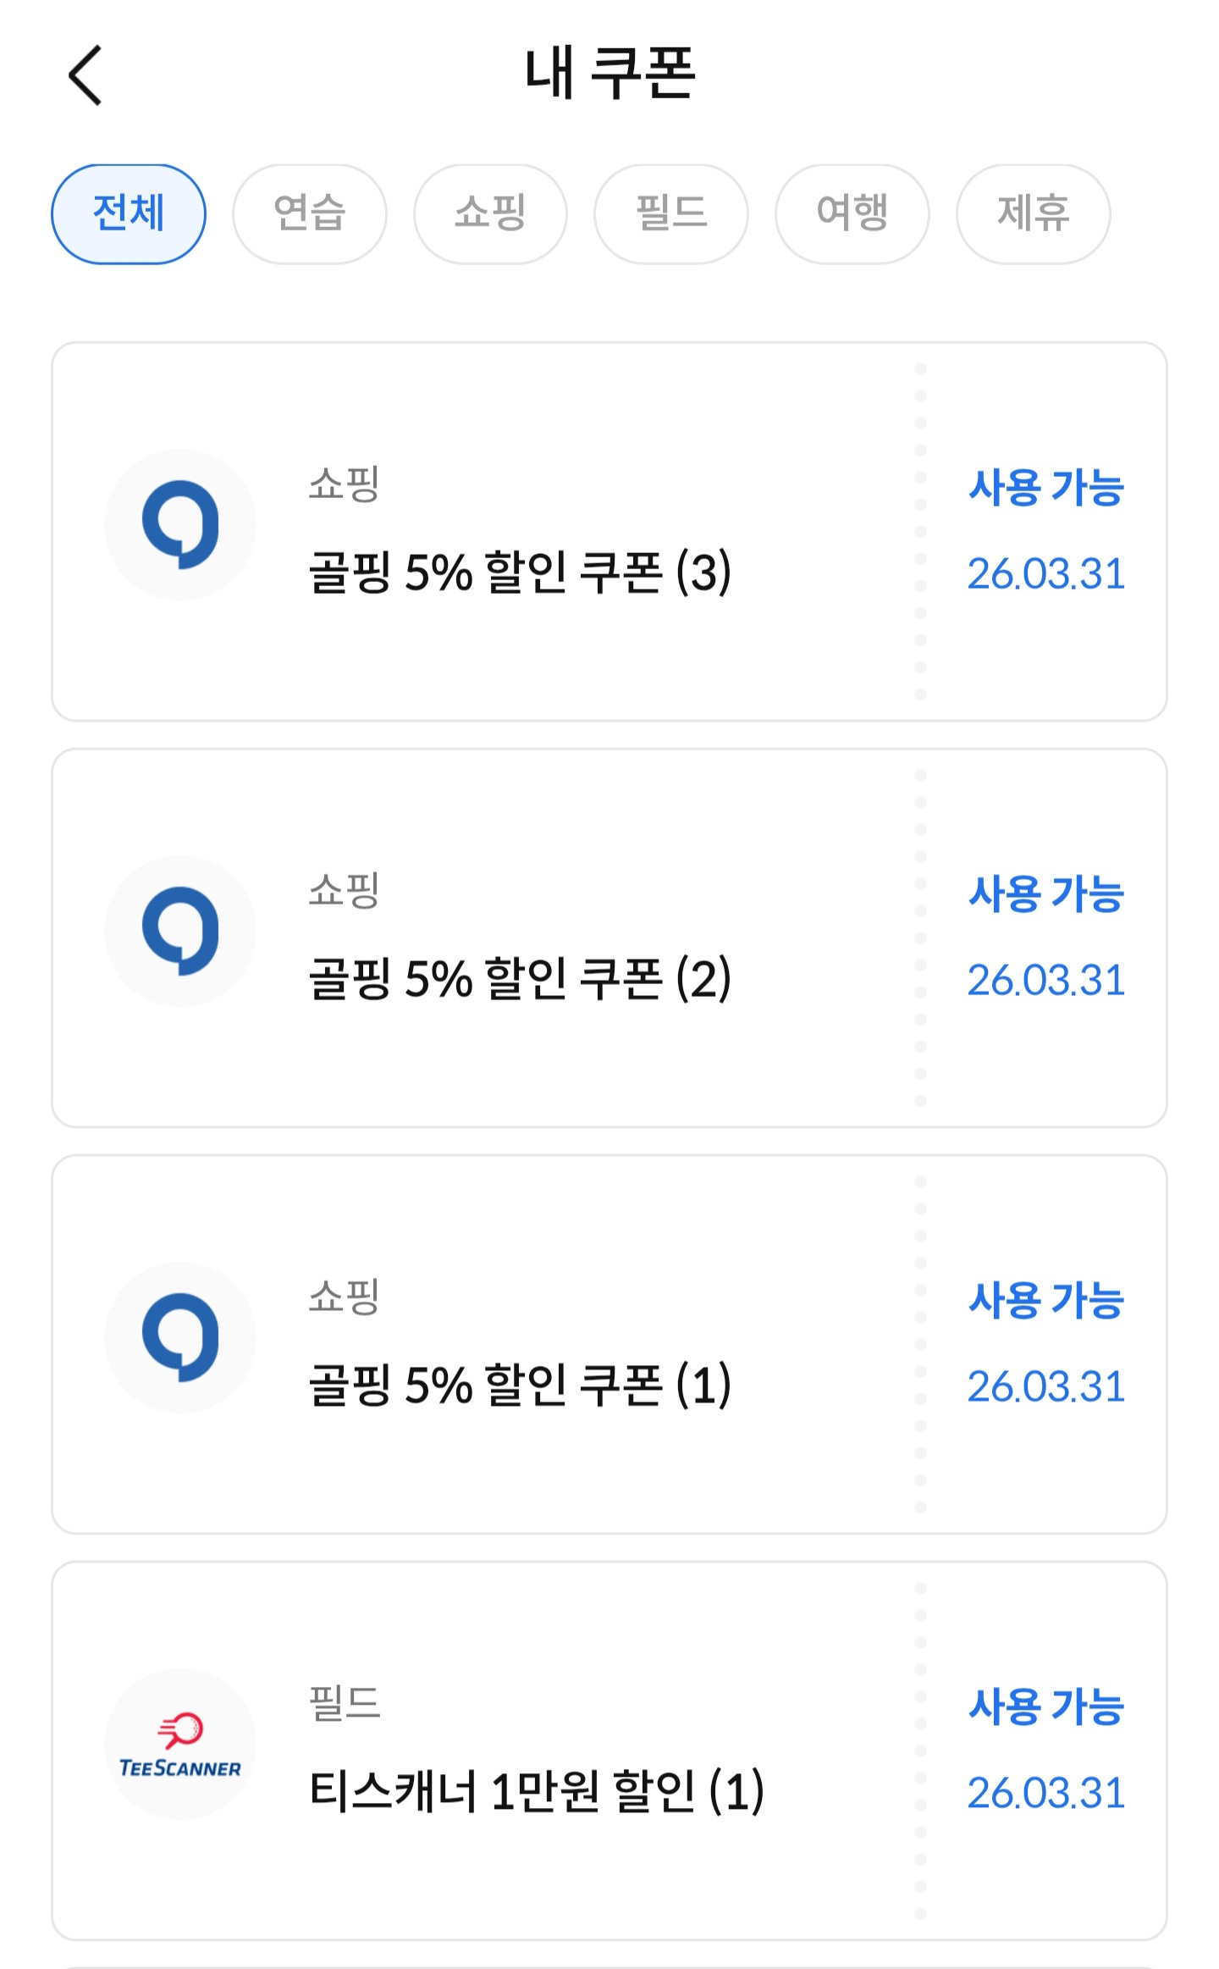Screen dimensions: 1219x1969
Task: Tap the logo icon of Golfing coupon (1)
Action: coord(180,1338)
